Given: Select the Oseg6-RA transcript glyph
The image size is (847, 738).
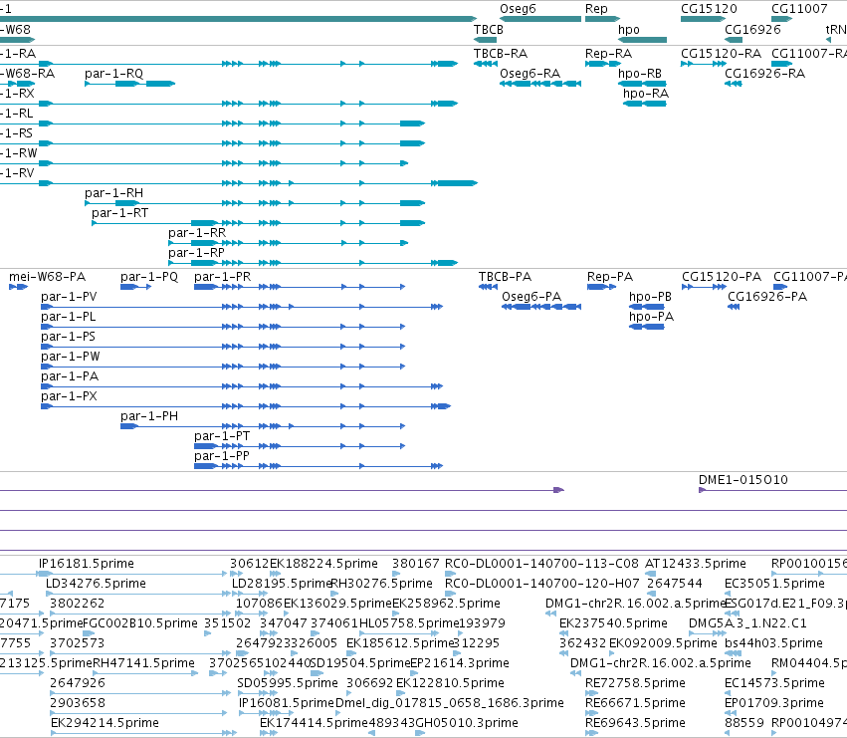Looking at the screenshot, I should [x=540, y=84].
